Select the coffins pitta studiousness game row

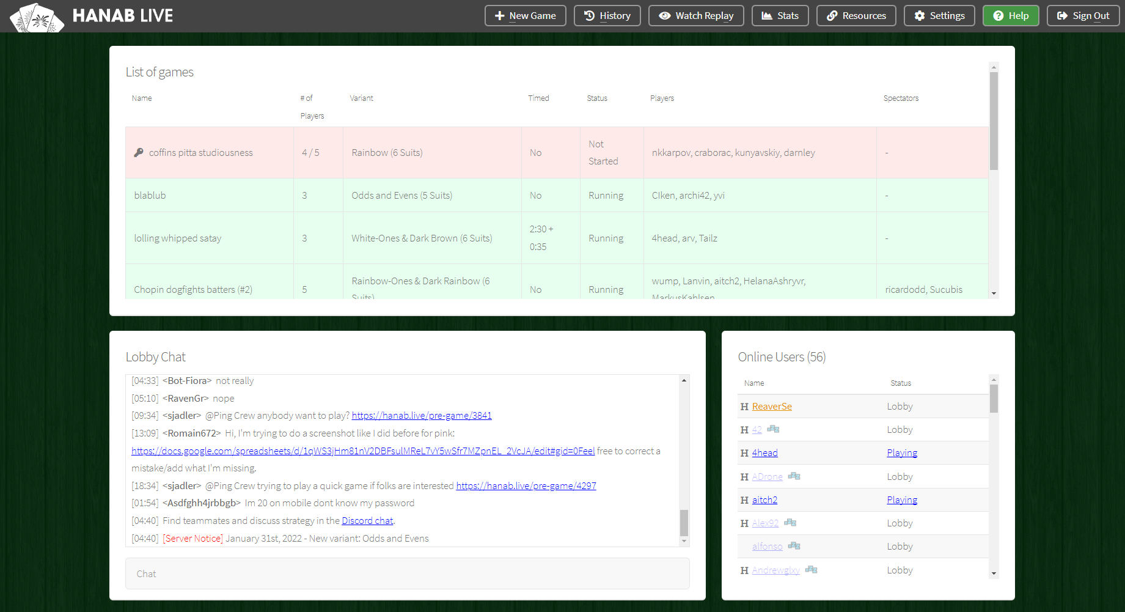pyautogui.click(x=557, y=153)
